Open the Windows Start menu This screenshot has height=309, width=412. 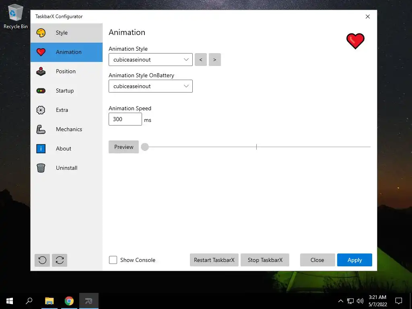[x=10, y=301]
